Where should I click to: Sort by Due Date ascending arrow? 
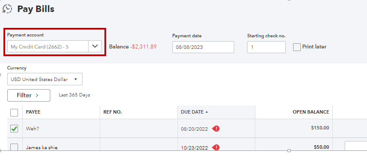point(206,112)
